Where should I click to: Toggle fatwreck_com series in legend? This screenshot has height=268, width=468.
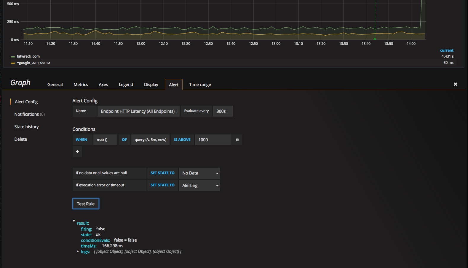[x=28, y=56]
